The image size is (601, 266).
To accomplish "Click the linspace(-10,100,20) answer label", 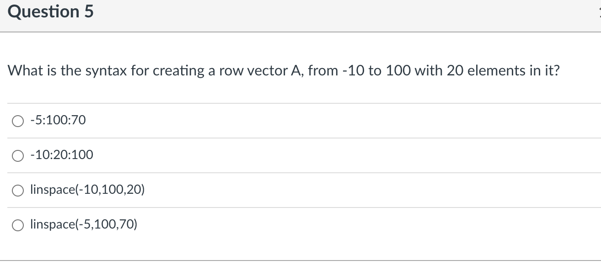I will 87,190.
